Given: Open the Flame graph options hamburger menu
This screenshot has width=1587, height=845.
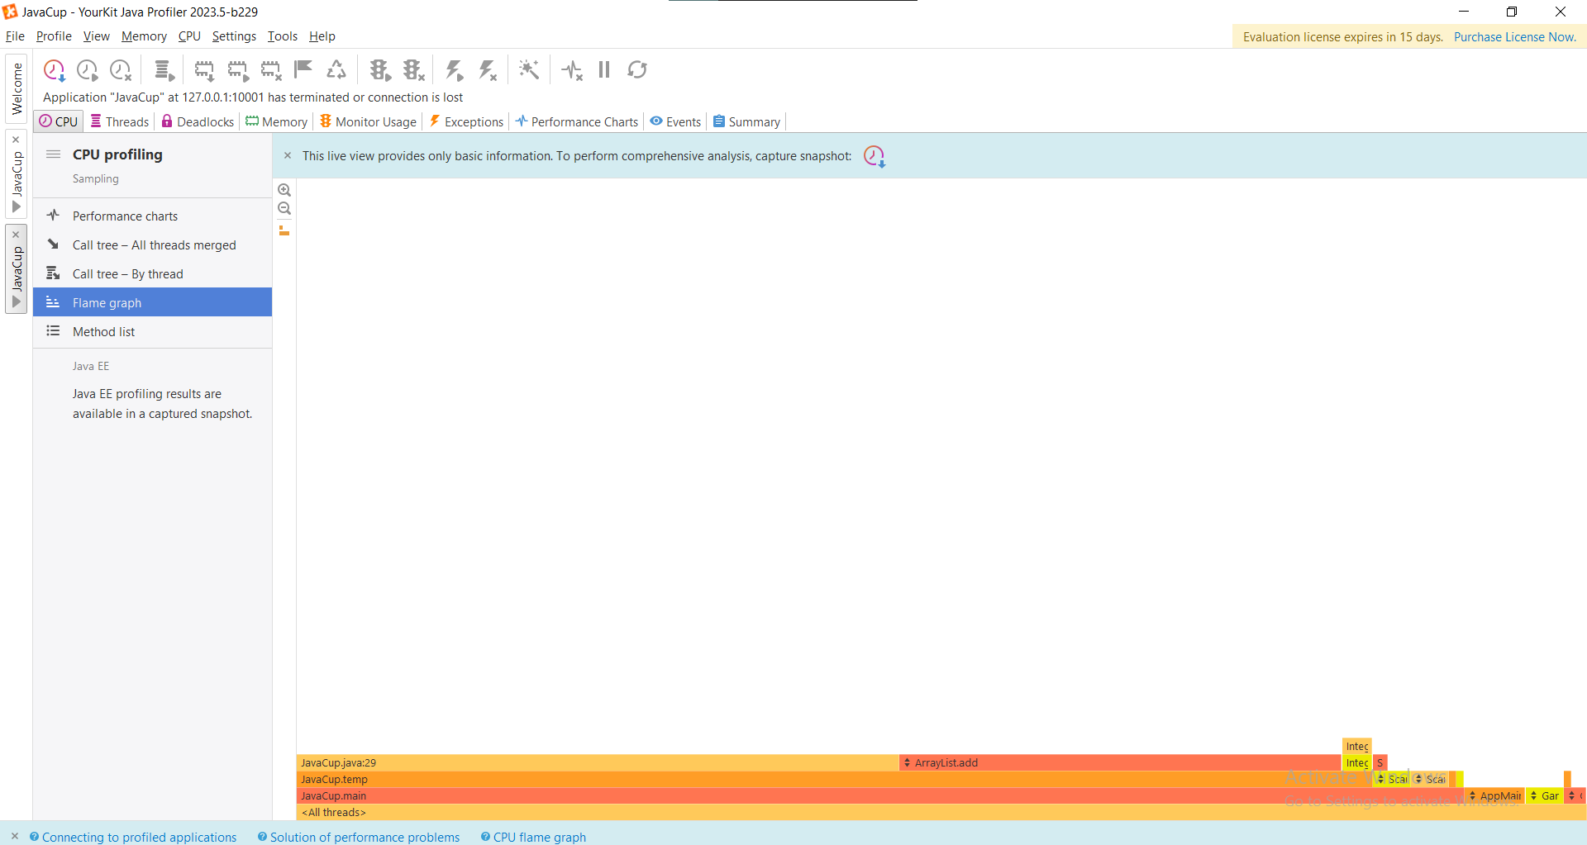Looking at the screenshot, I should (x=52, y=154).
